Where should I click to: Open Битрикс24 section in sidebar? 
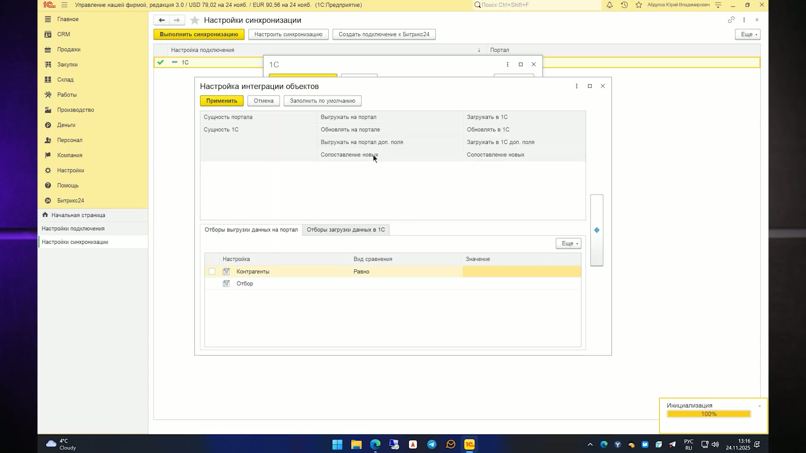coord(71,200)
